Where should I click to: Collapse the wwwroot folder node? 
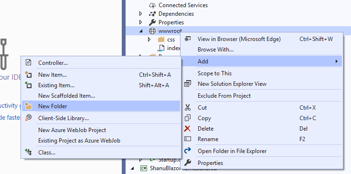(x=141, y=31)
